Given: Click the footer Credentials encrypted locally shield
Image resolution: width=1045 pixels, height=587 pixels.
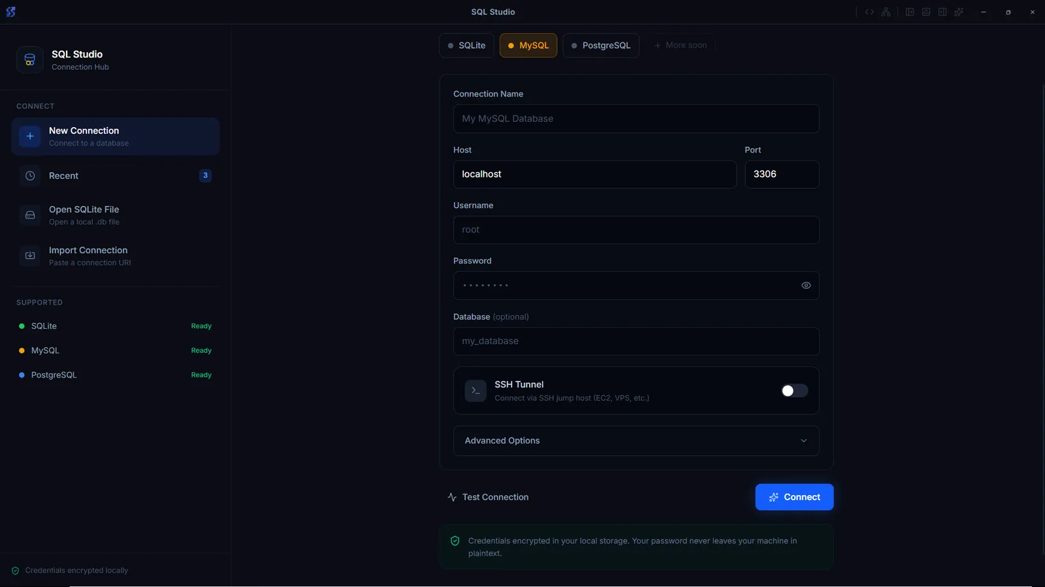Looking at the screenshot, I should point(15,571).
